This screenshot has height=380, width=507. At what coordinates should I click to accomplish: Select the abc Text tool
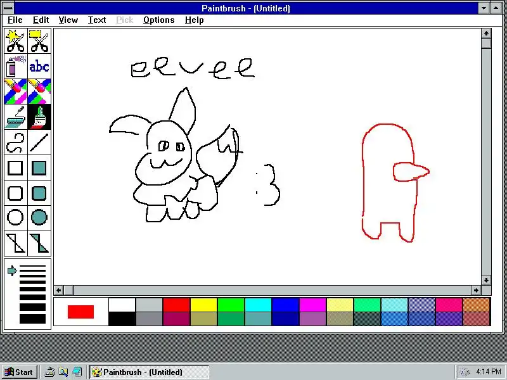click(39, 66)
